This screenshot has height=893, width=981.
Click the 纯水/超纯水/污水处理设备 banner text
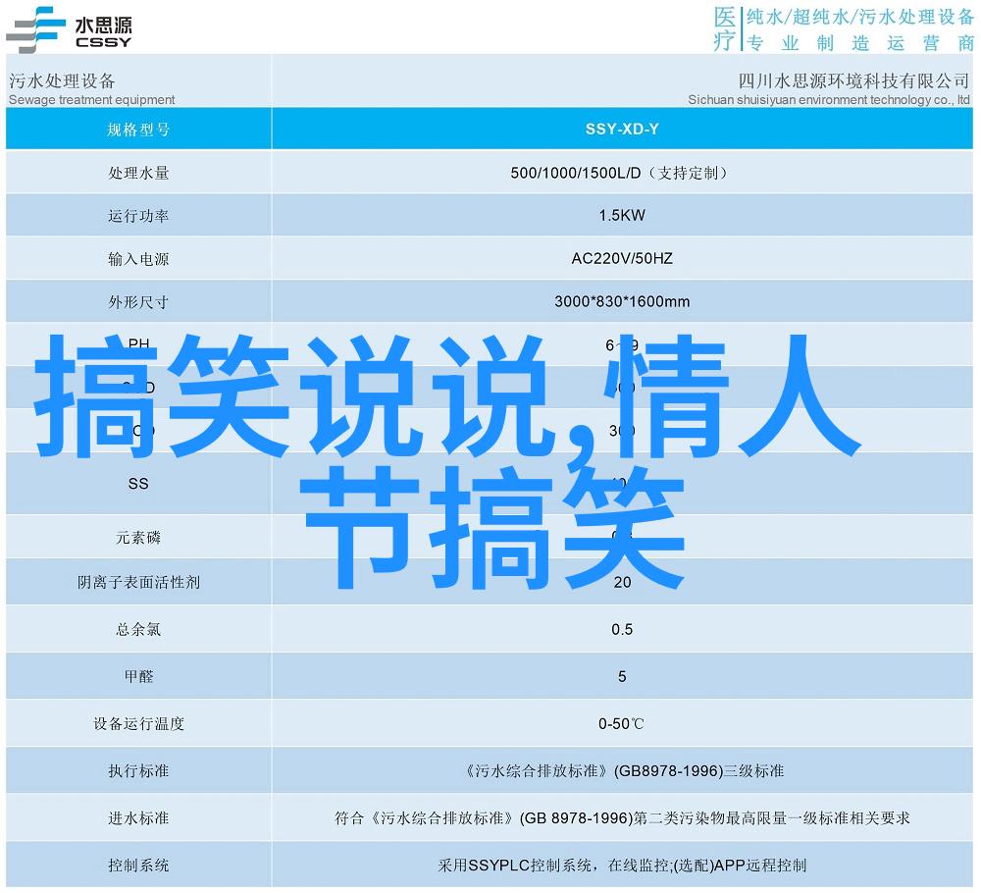point(860,17)
